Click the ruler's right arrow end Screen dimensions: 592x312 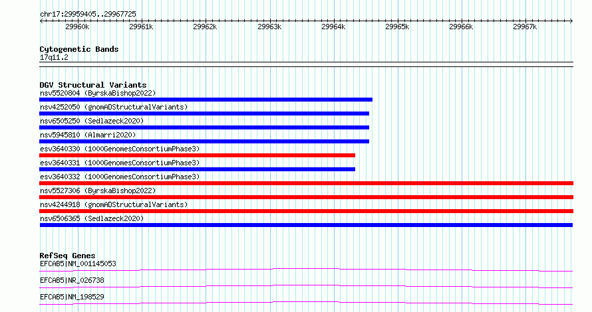point(571,21)
